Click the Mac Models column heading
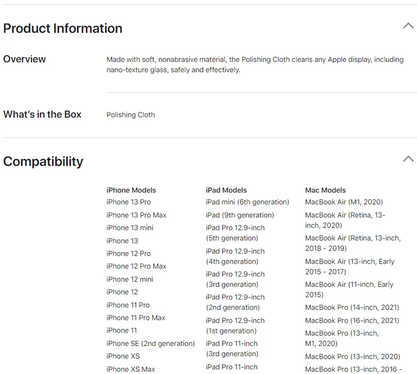The width and height of the screenshot is (417, 374). [325, 190]
